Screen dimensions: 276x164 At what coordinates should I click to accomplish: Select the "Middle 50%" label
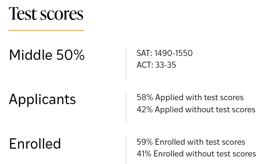coord(47,55)
